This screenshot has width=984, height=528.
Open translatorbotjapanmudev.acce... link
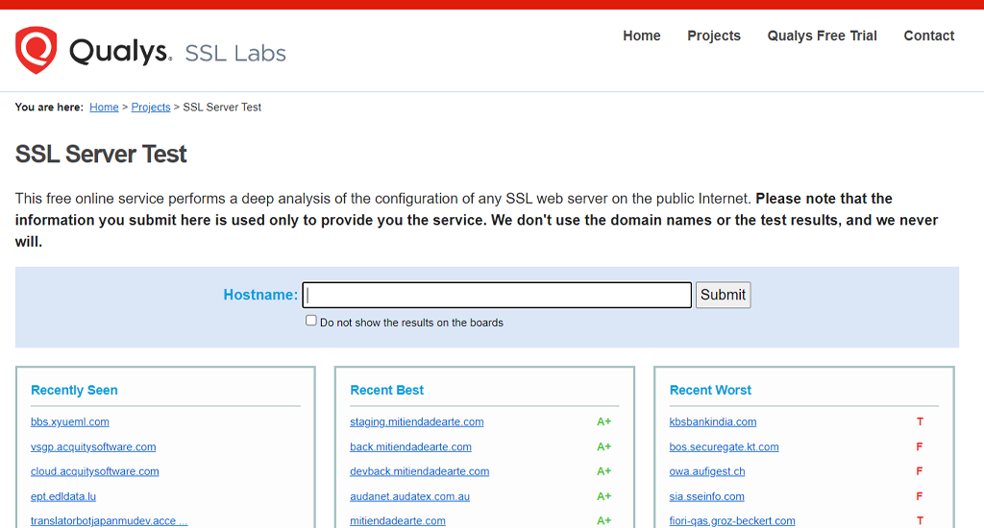point(110,521)
